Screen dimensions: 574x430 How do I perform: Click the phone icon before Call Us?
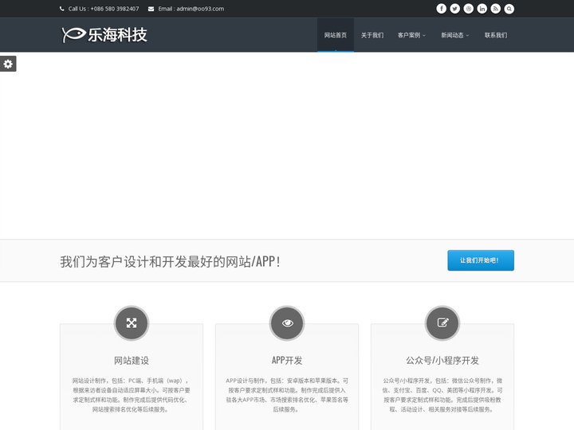coord(62,9)
